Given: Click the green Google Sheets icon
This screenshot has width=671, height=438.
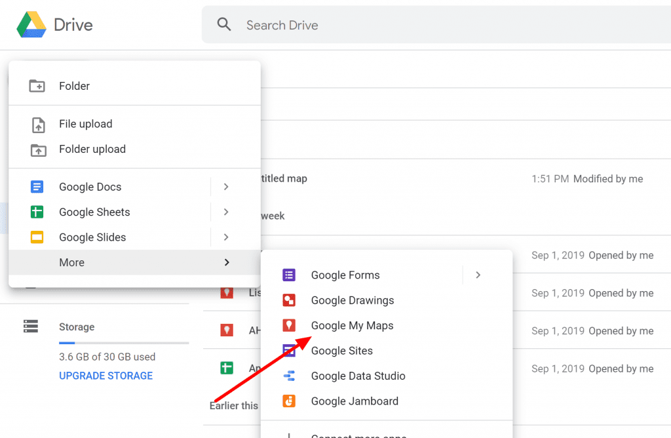Looking at the screenshot, I should coord(37,212).
